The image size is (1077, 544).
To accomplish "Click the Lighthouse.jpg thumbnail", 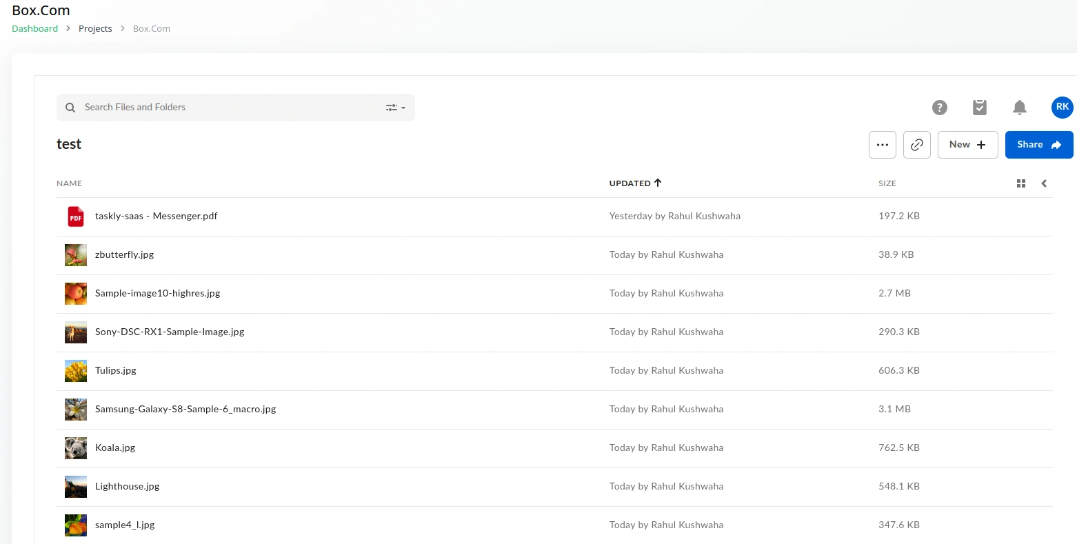I will (x=76, y=487).
